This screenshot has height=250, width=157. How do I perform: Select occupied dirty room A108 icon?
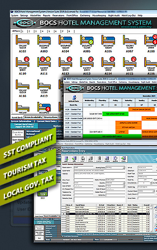[x=150, y=39]
